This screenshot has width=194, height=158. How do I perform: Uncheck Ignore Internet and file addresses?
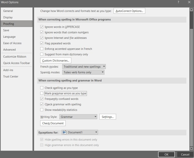coord(42,38)
